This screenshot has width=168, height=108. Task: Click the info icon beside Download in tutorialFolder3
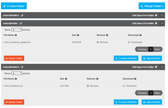pyautogui.click(x=135, y=79)
